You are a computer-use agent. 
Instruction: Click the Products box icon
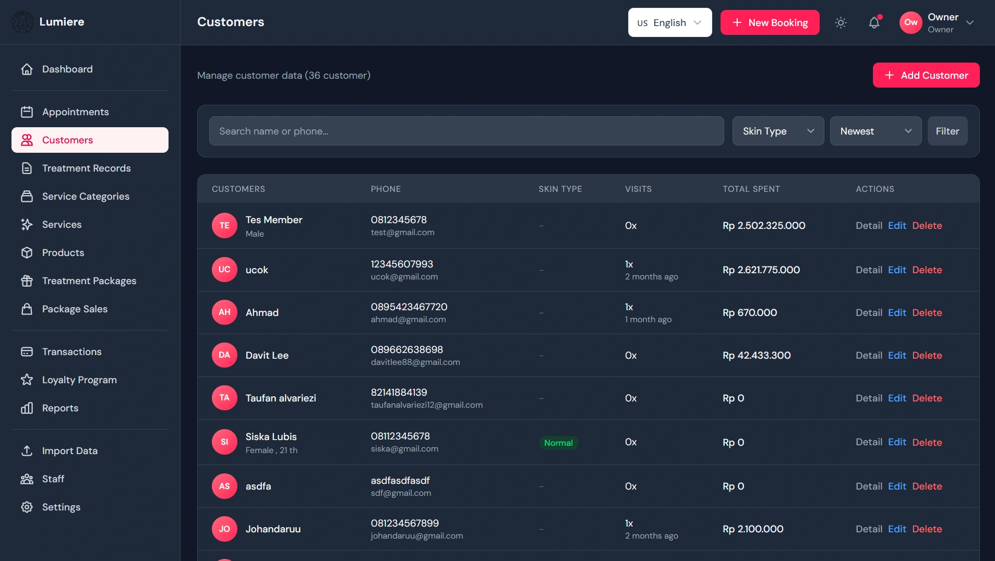[x=27, y=253]
